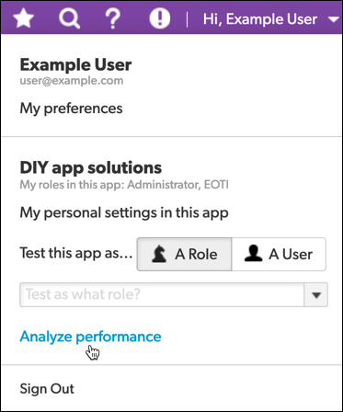Expand the role selection combo box arrow
Image resolution: width=343 pixels, height=412 pixels.
(315, 295)
